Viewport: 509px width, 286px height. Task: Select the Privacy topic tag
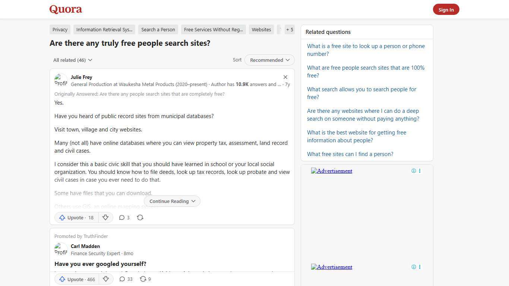point(60,29)
